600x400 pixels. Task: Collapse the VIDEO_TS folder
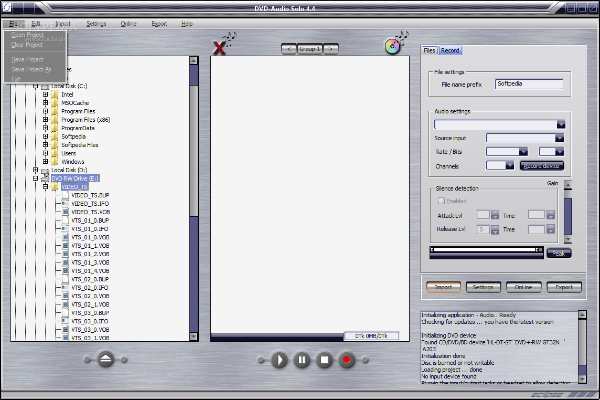46,187
